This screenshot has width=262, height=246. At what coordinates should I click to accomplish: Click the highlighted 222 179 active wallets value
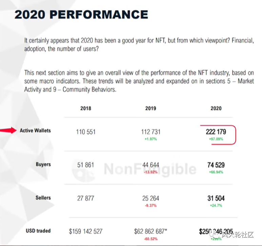[216, 131]
